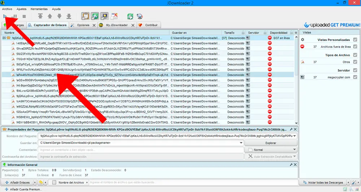Close the Información General panel
The image size is (361, 192).
click(x=295, y=165)
